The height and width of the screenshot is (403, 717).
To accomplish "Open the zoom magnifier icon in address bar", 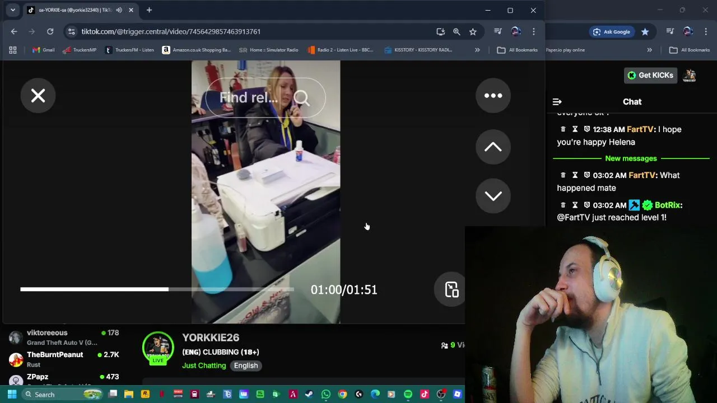I will pyautogui.click(x=457, y=31).
